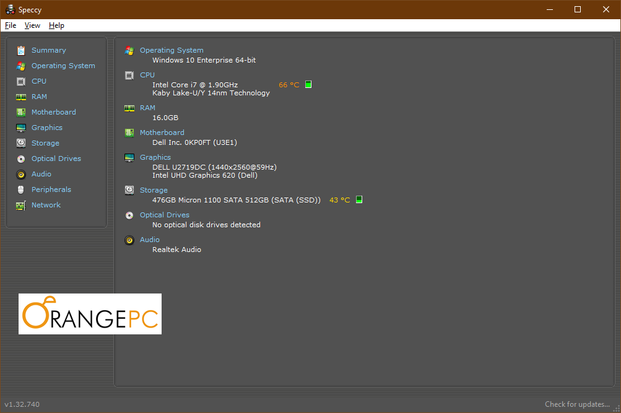Click the Motherboard icon in summary panel
The image size is (621, 413).
click(129, 133)
